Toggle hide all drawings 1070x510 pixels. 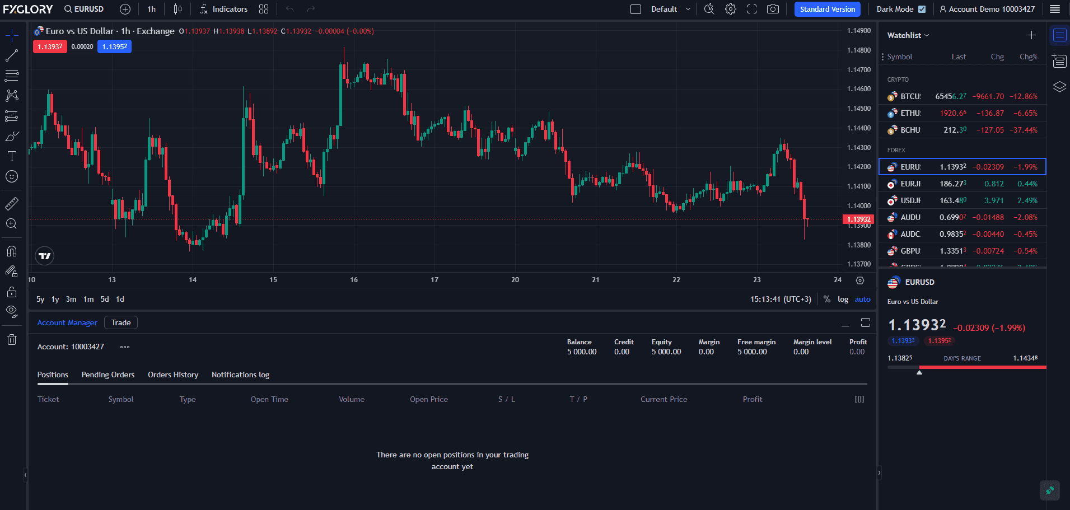pos(12,312)
